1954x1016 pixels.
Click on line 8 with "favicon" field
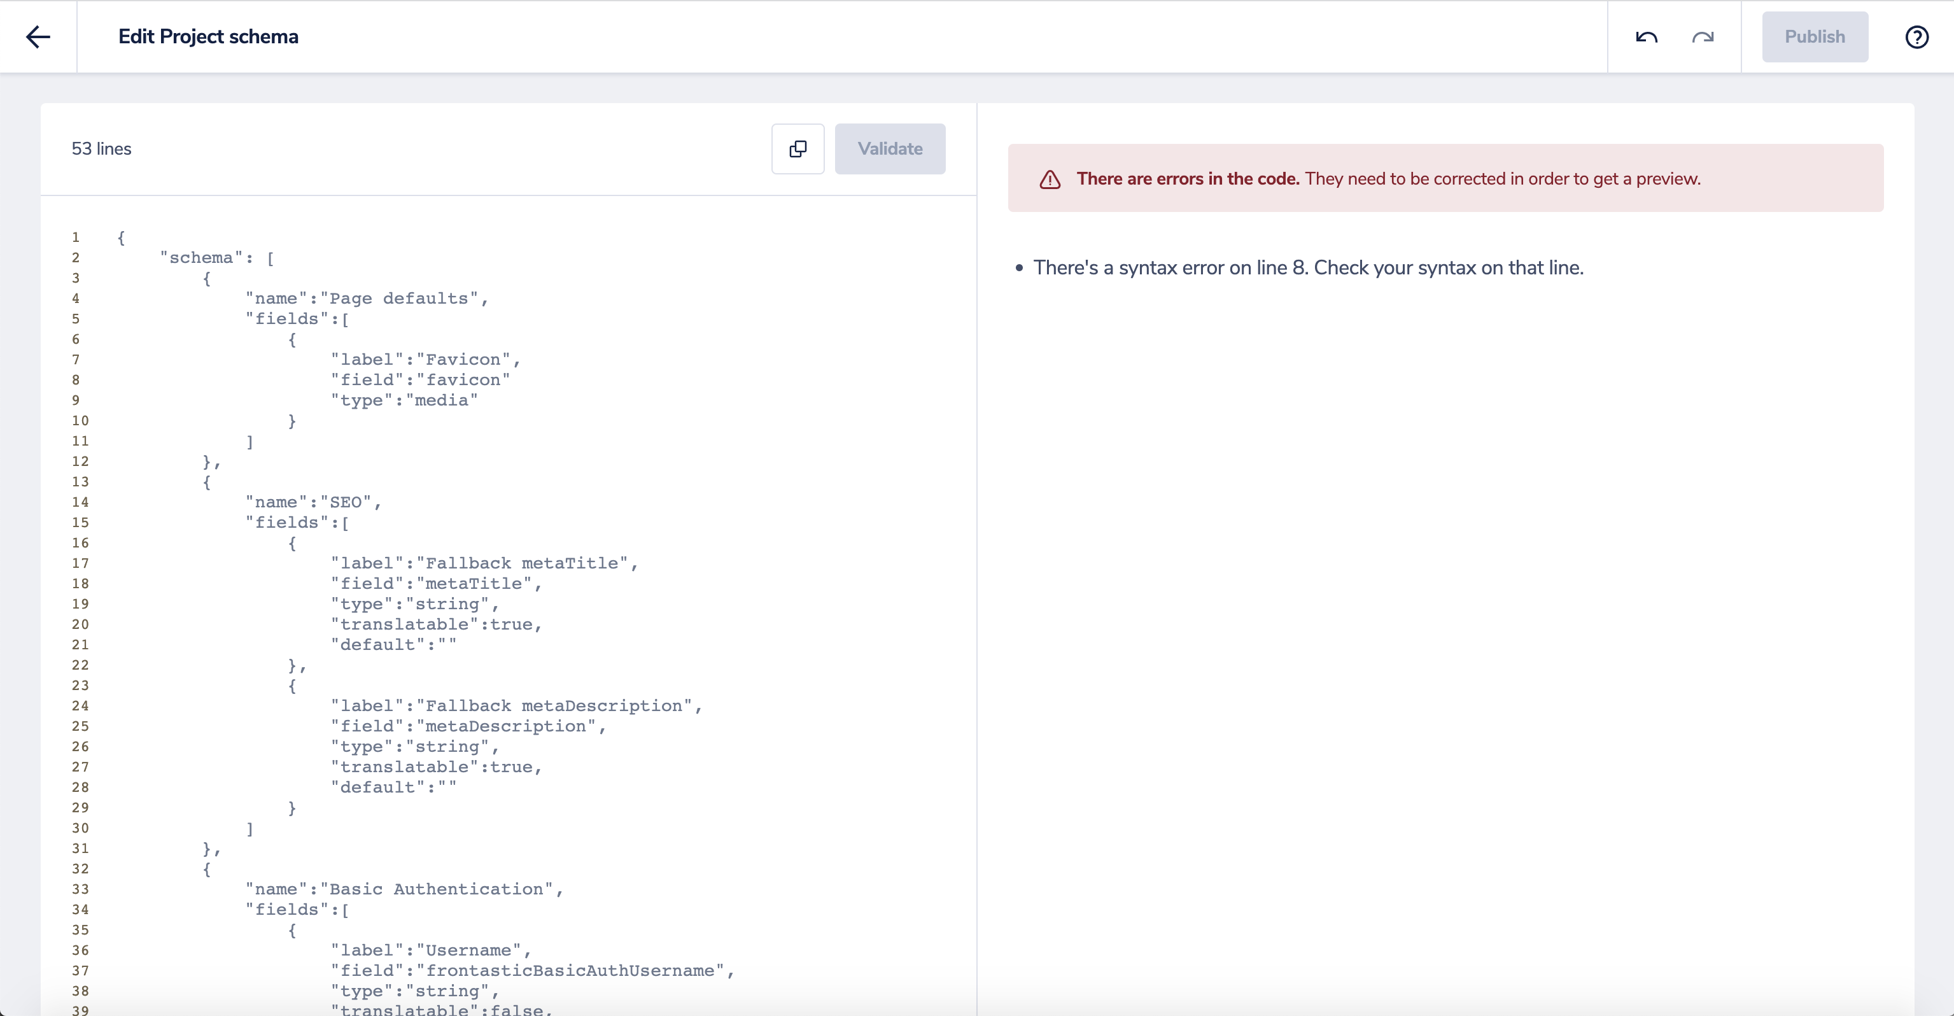click(x=420, y=379)
